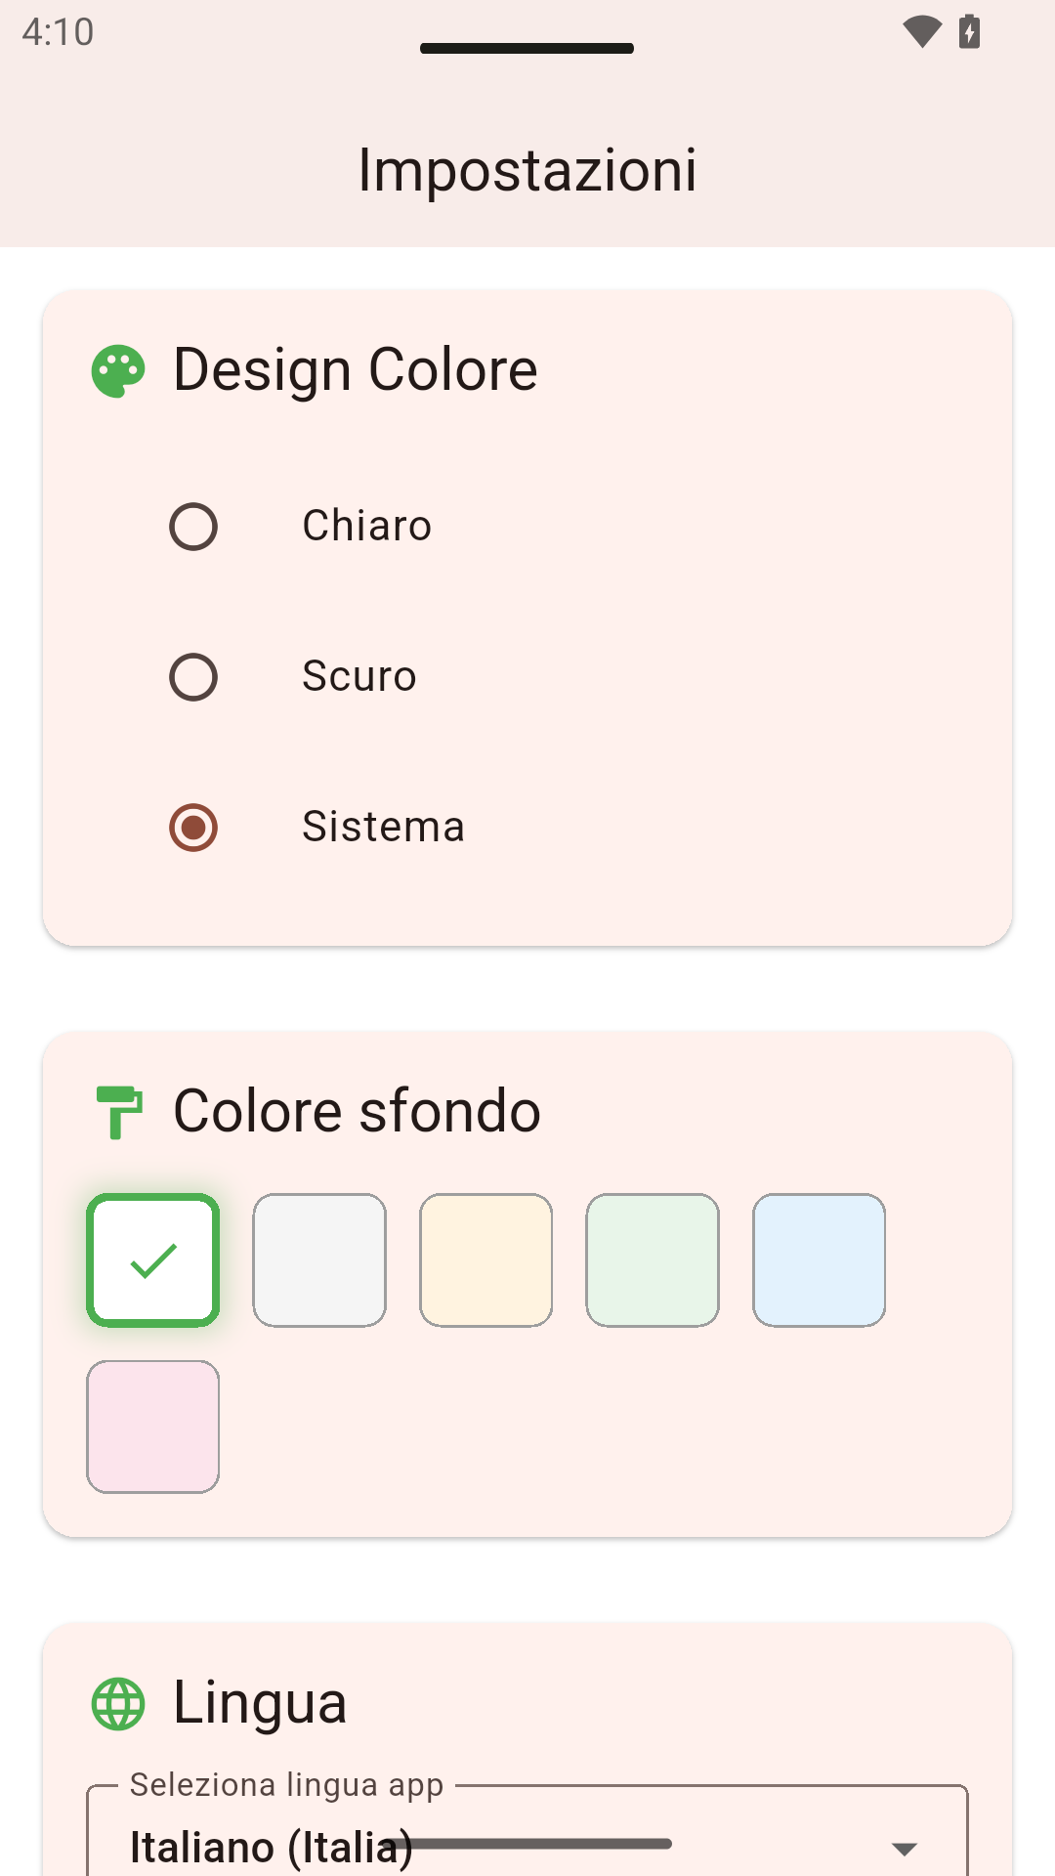Screen dimensions: 1055x1876
Task: Choose the light gray background swatch
Action: [x=319, y=1260]
